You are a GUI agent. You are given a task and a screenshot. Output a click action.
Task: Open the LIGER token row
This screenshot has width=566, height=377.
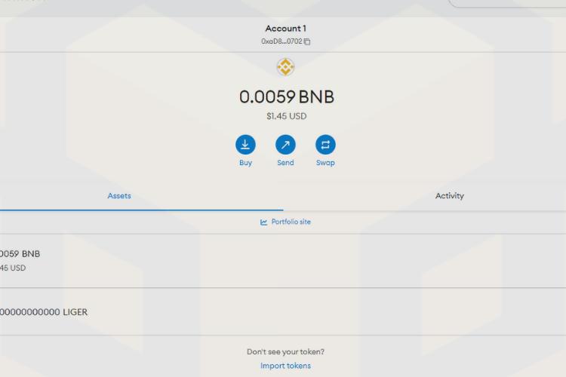(283, 312)
